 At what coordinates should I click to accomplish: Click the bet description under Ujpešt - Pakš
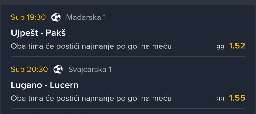pos(91,47)
